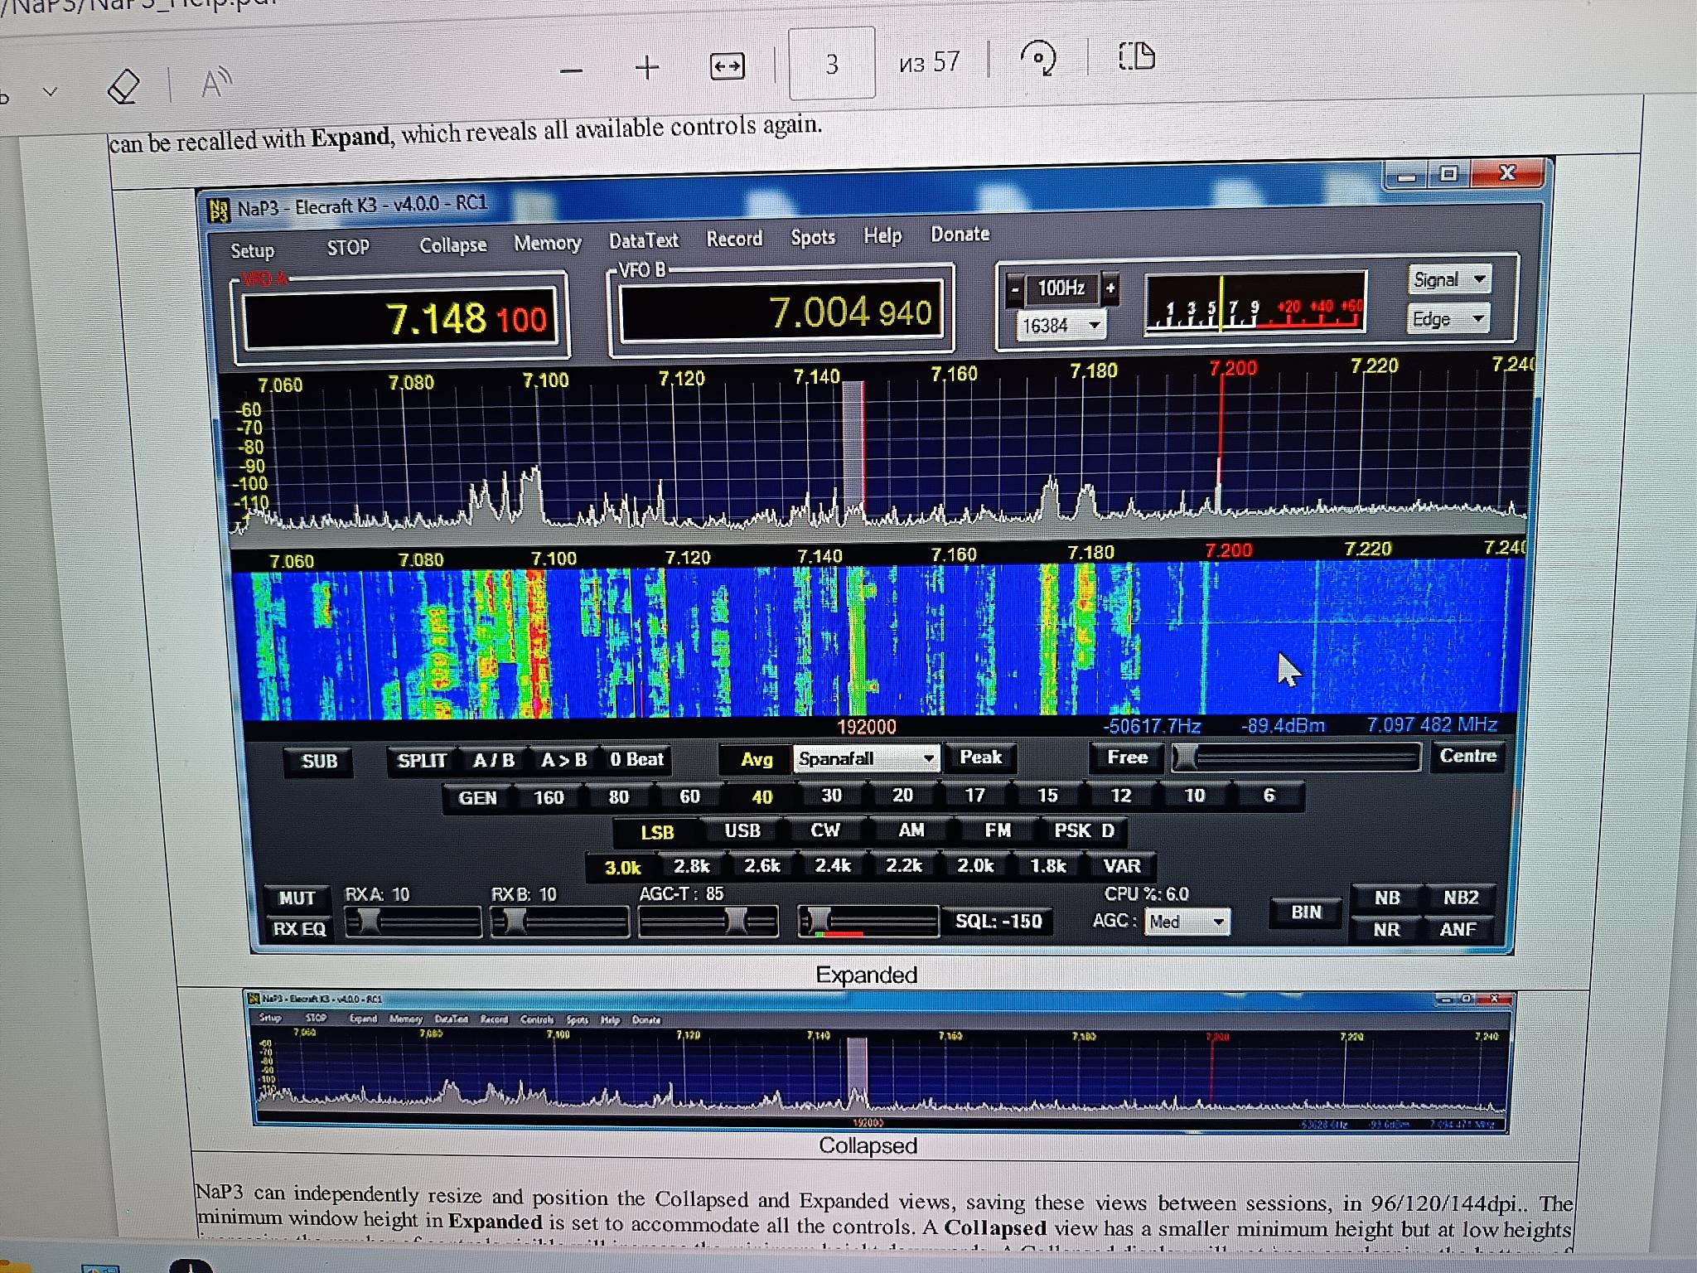Viewport: 1697px width, 1273px height.
Task: Click the PDF page number field
Action: [831, 64]
